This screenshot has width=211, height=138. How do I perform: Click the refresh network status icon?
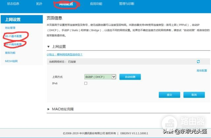coord(198,62)
